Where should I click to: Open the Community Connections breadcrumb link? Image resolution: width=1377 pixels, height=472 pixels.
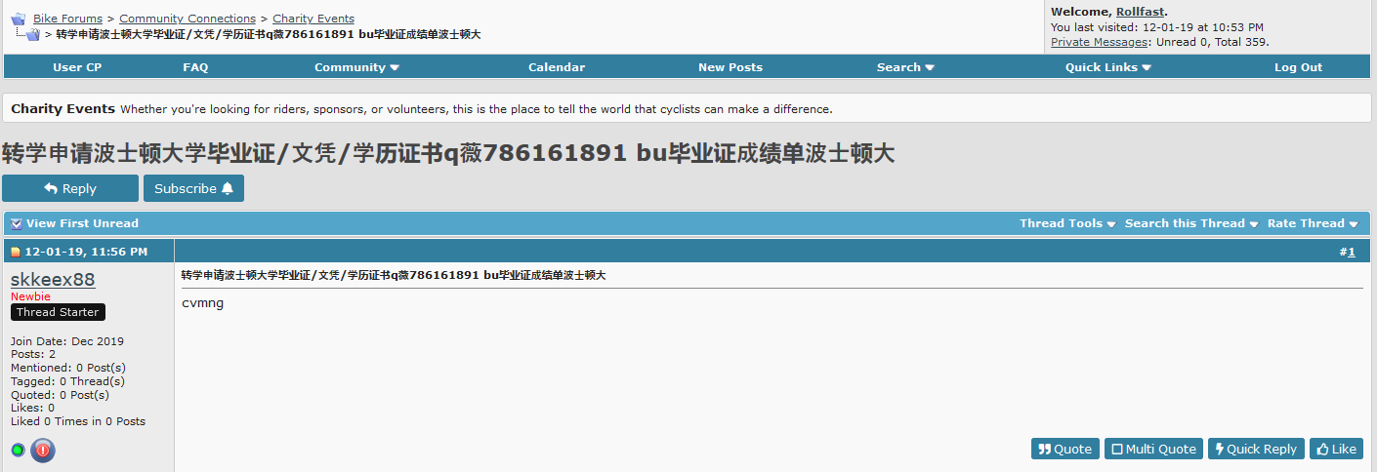[188, 19]
